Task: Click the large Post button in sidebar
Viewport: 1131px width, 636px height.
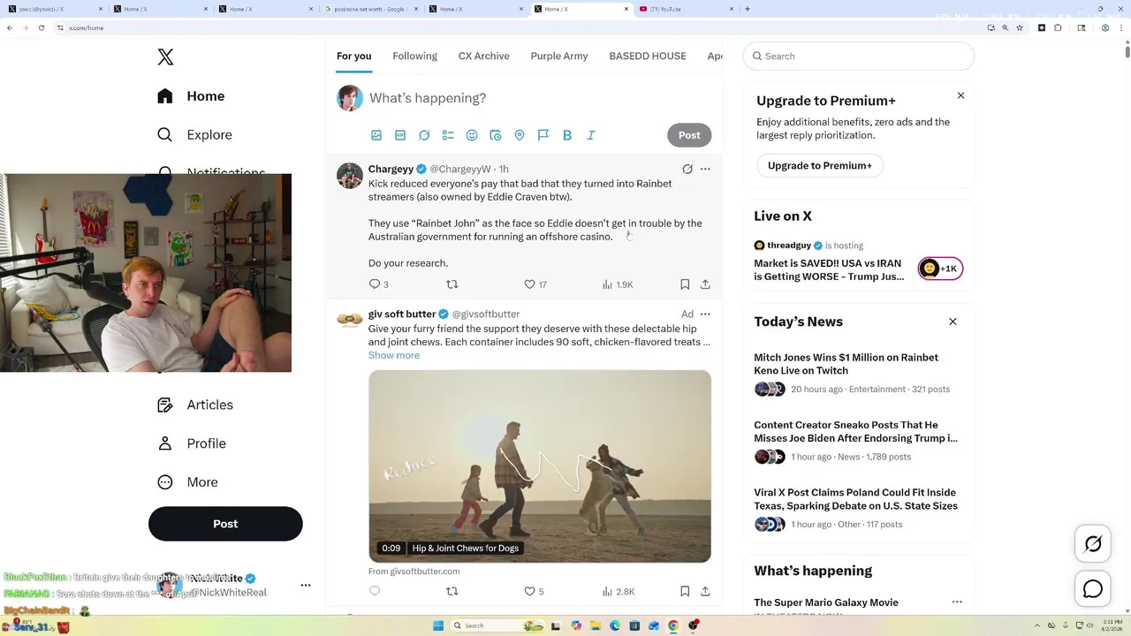Action: tap(225, 524)
